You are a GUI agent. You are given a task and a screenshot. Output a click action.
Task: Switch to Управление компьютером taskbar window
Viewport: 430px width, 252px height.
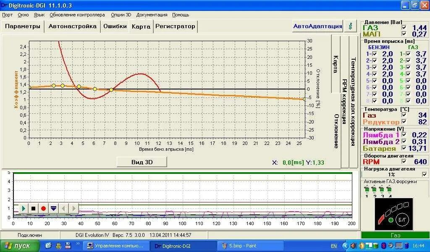[x=116, y=246]
